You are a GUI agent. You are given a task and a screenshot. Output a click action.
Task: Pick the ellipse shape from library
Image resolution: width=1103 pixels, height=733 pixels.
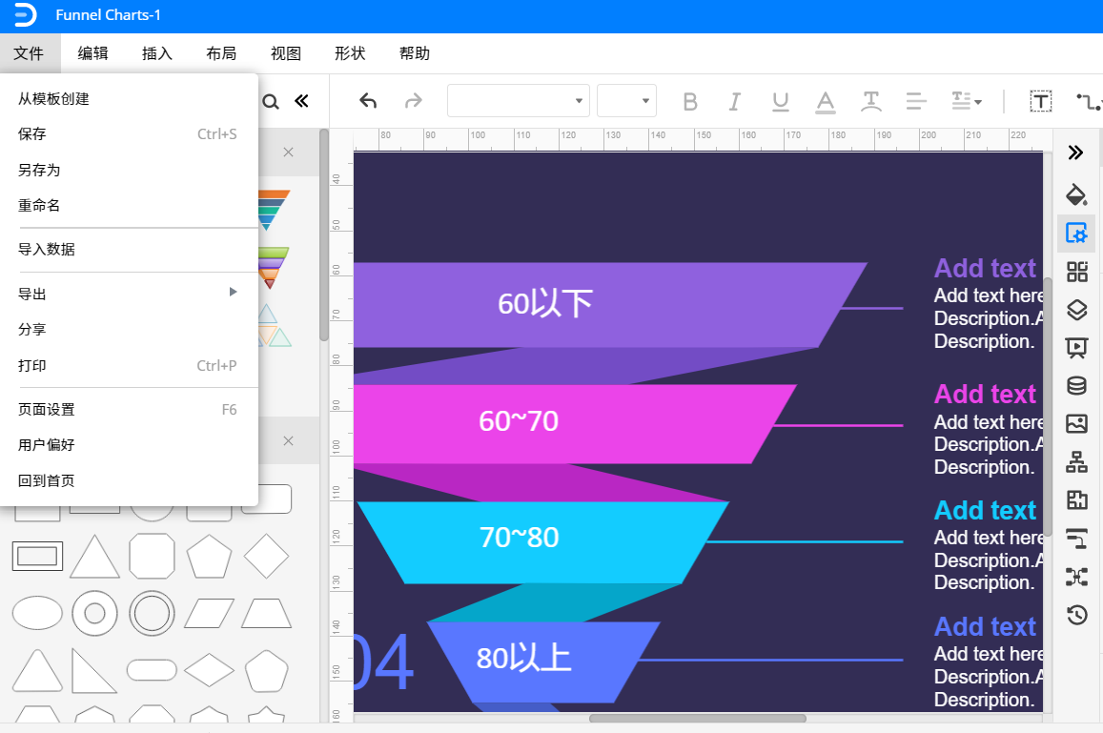(37, 614)
